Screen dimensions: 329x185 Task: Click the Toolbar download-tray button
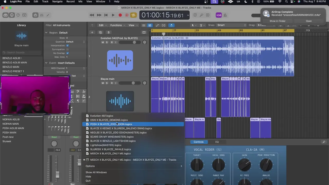pos(24,15)
